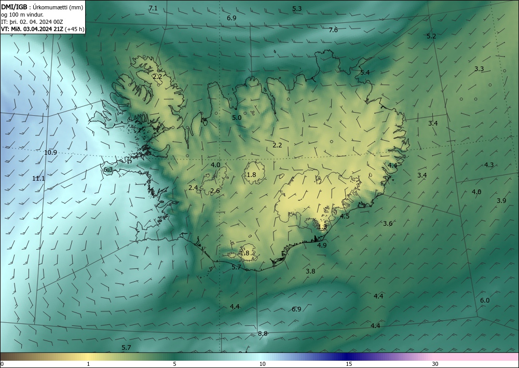Viewport: 519px width, 368px height.
Task: Click the 3.9 value label
Action: pyautogui.click(x=501, y=200)
